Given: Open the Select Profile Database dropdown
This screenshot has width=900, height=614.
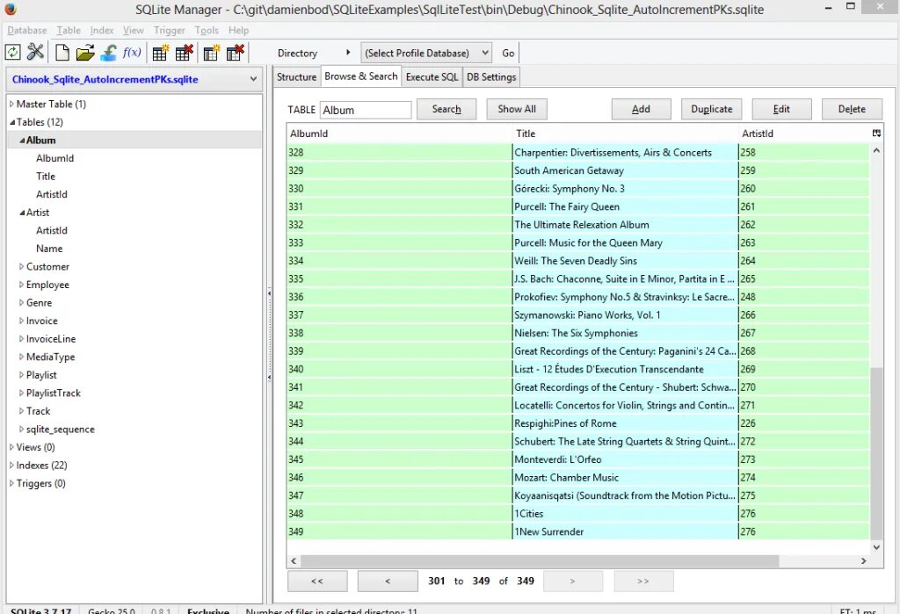Looking at the screenshot, I should click(x=425, y=53).
